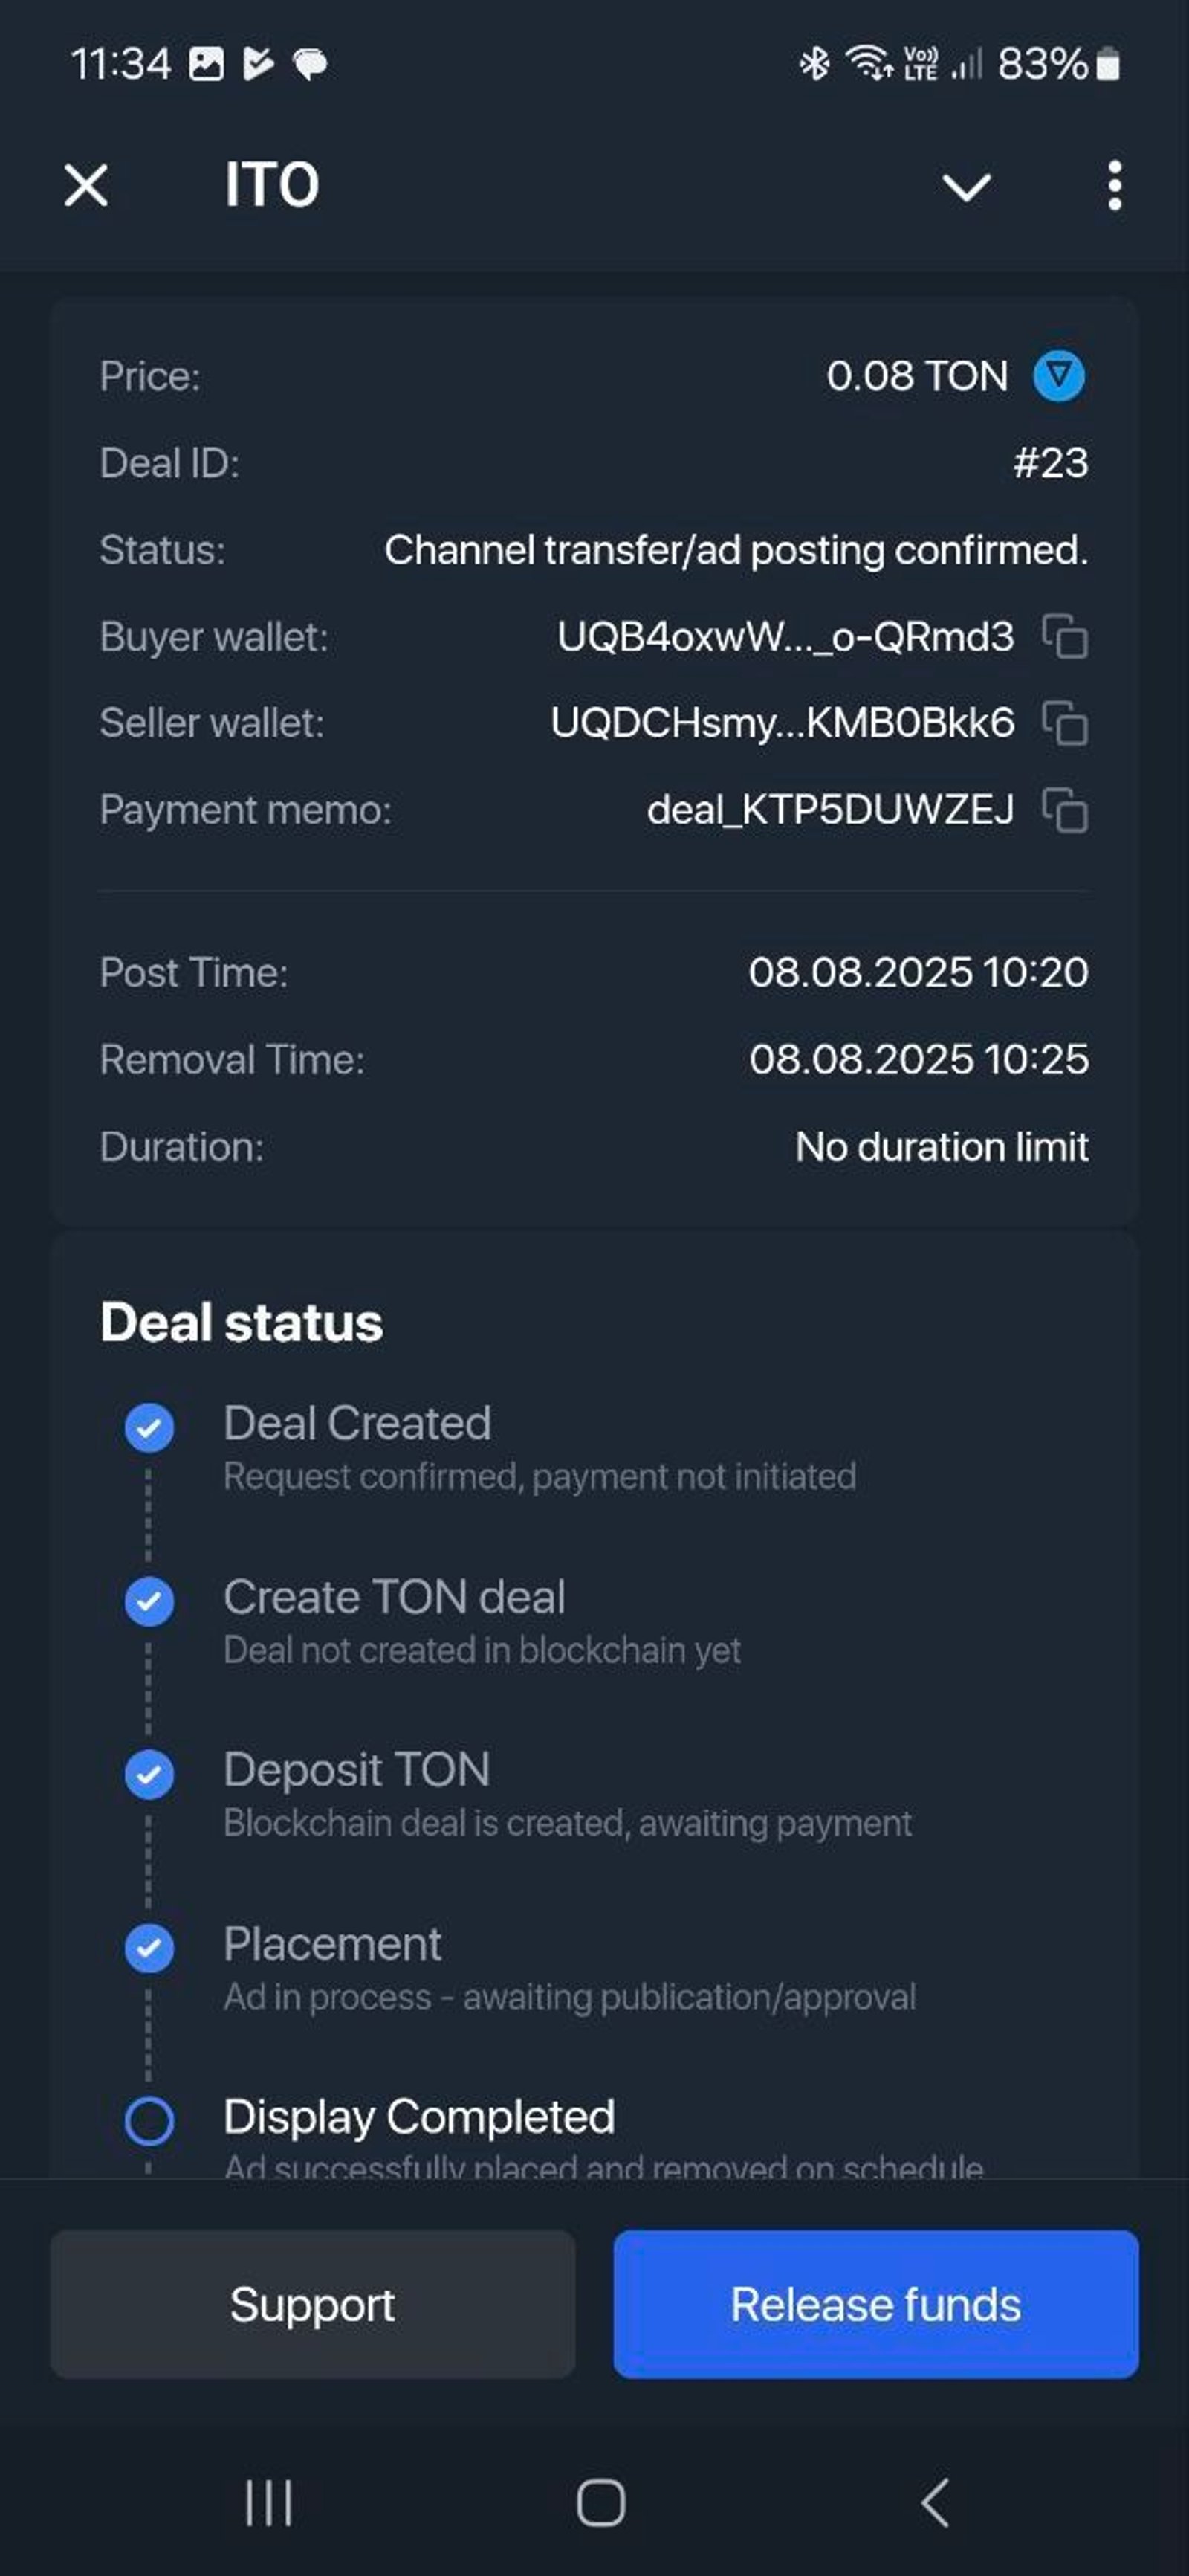The height and width of the screenshot is (2576, 1189).
Task: Tap the TON coin icon beside the price
Action: point(1059,377)
